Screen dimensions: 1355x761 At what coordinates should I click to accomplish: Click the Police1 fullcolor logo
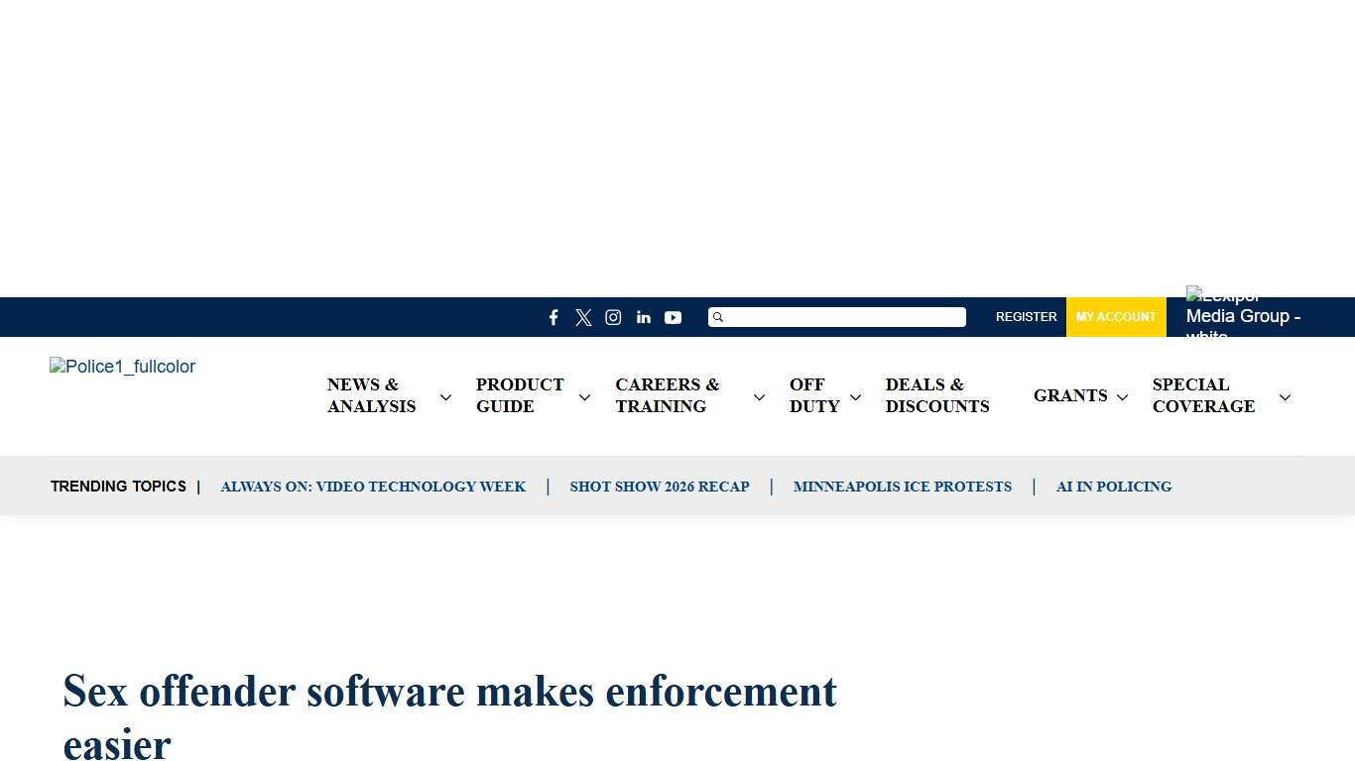(122, 367)
